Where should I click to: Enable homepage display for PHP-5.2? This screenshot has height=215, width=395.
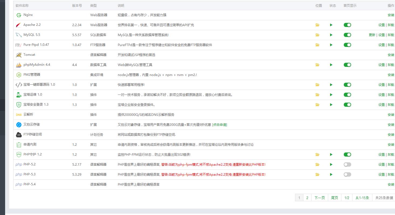347,165
